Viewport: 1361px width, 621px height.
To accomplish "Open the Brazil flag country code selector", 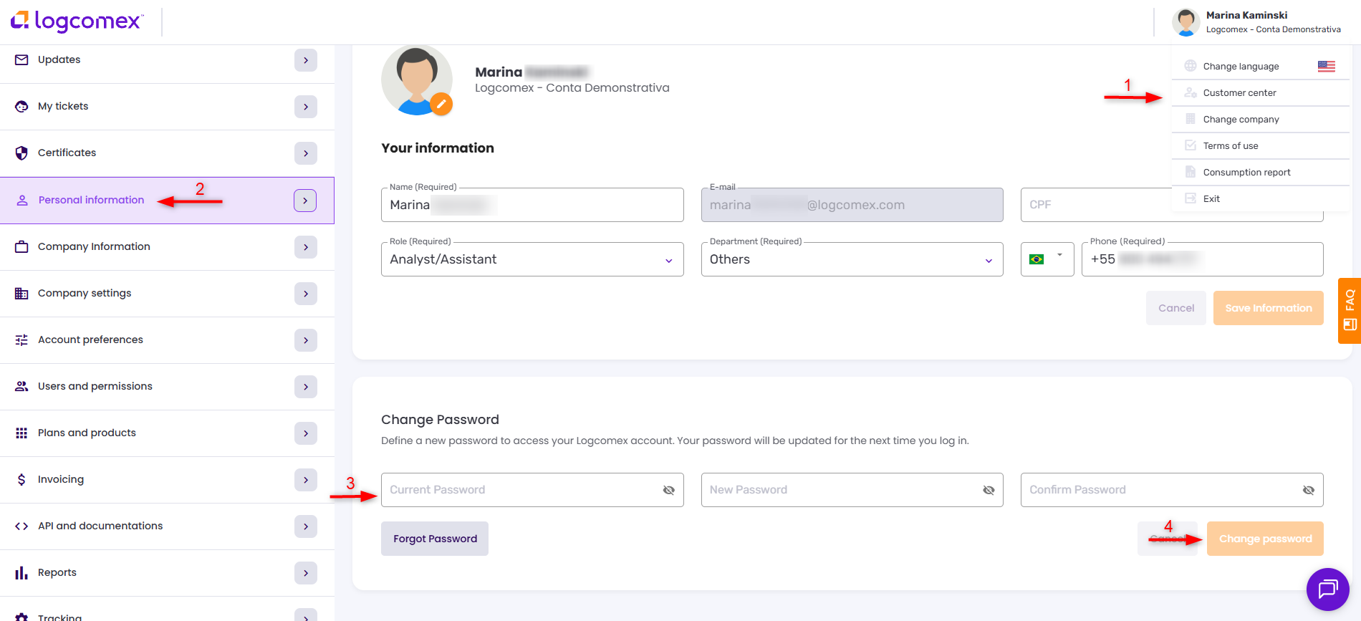I will tap(1047, 259).
